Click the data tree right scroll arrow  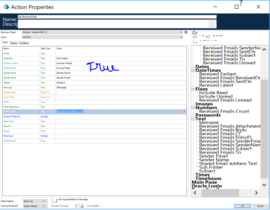point(256,193)
